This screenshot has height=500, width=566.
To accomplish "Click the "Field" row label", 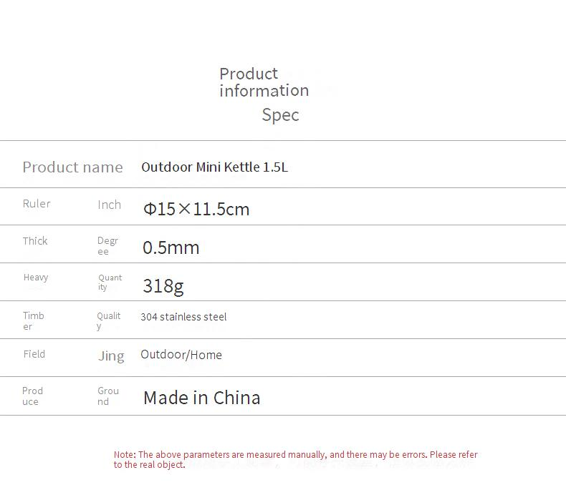I will (x=34, y=354).
